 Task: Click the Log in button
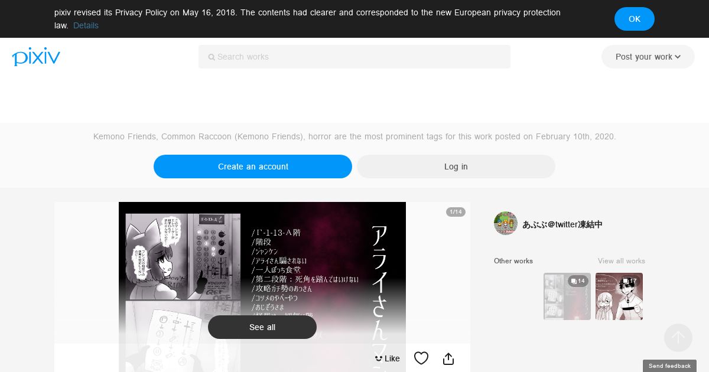coord(456,167)
